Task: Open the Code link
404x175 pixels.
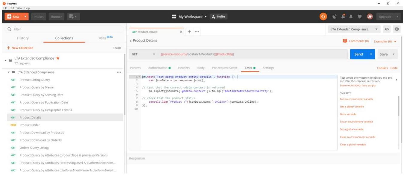Action: pyautogui.click(x=394, y=68)
